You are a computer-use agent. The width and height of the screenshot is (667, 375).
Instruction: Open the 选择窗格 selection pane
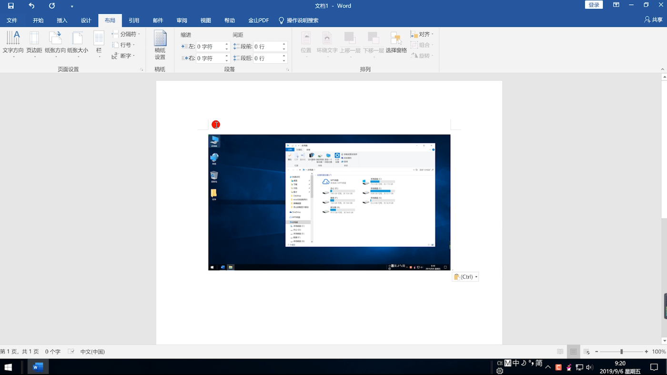point(396,43)
